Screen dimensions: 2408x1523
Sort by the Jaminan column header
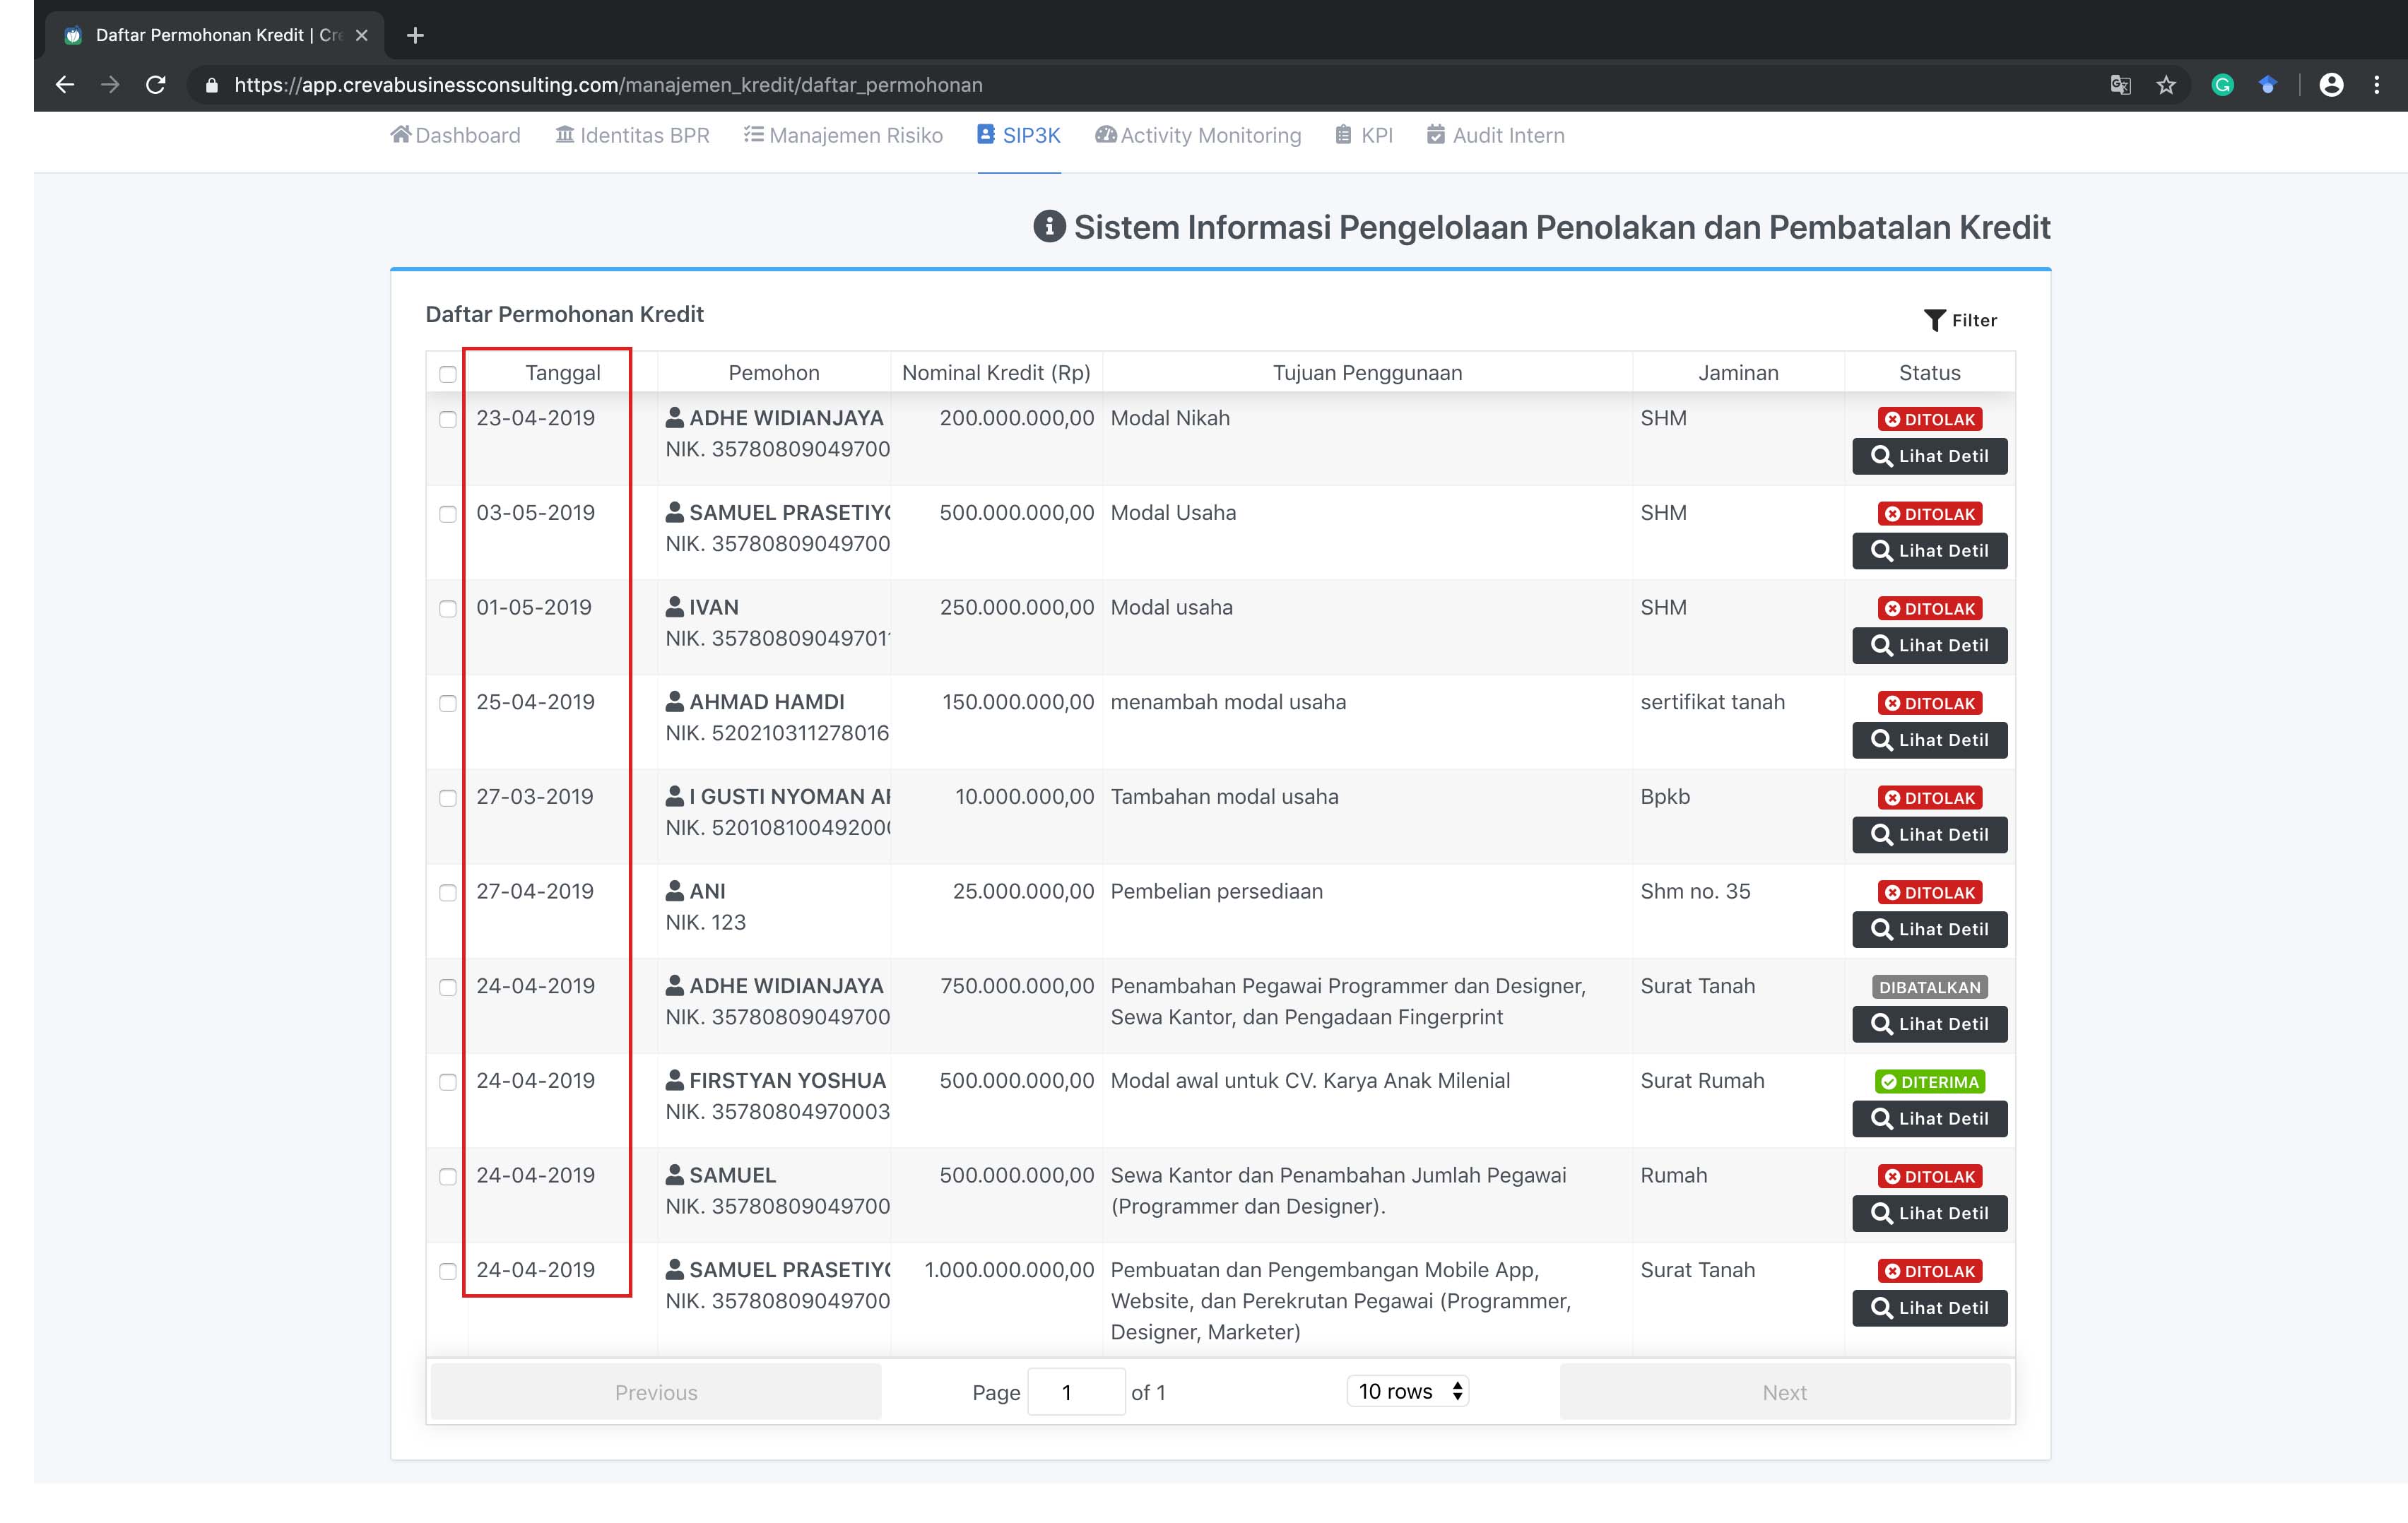click(x=1738, y=373)
